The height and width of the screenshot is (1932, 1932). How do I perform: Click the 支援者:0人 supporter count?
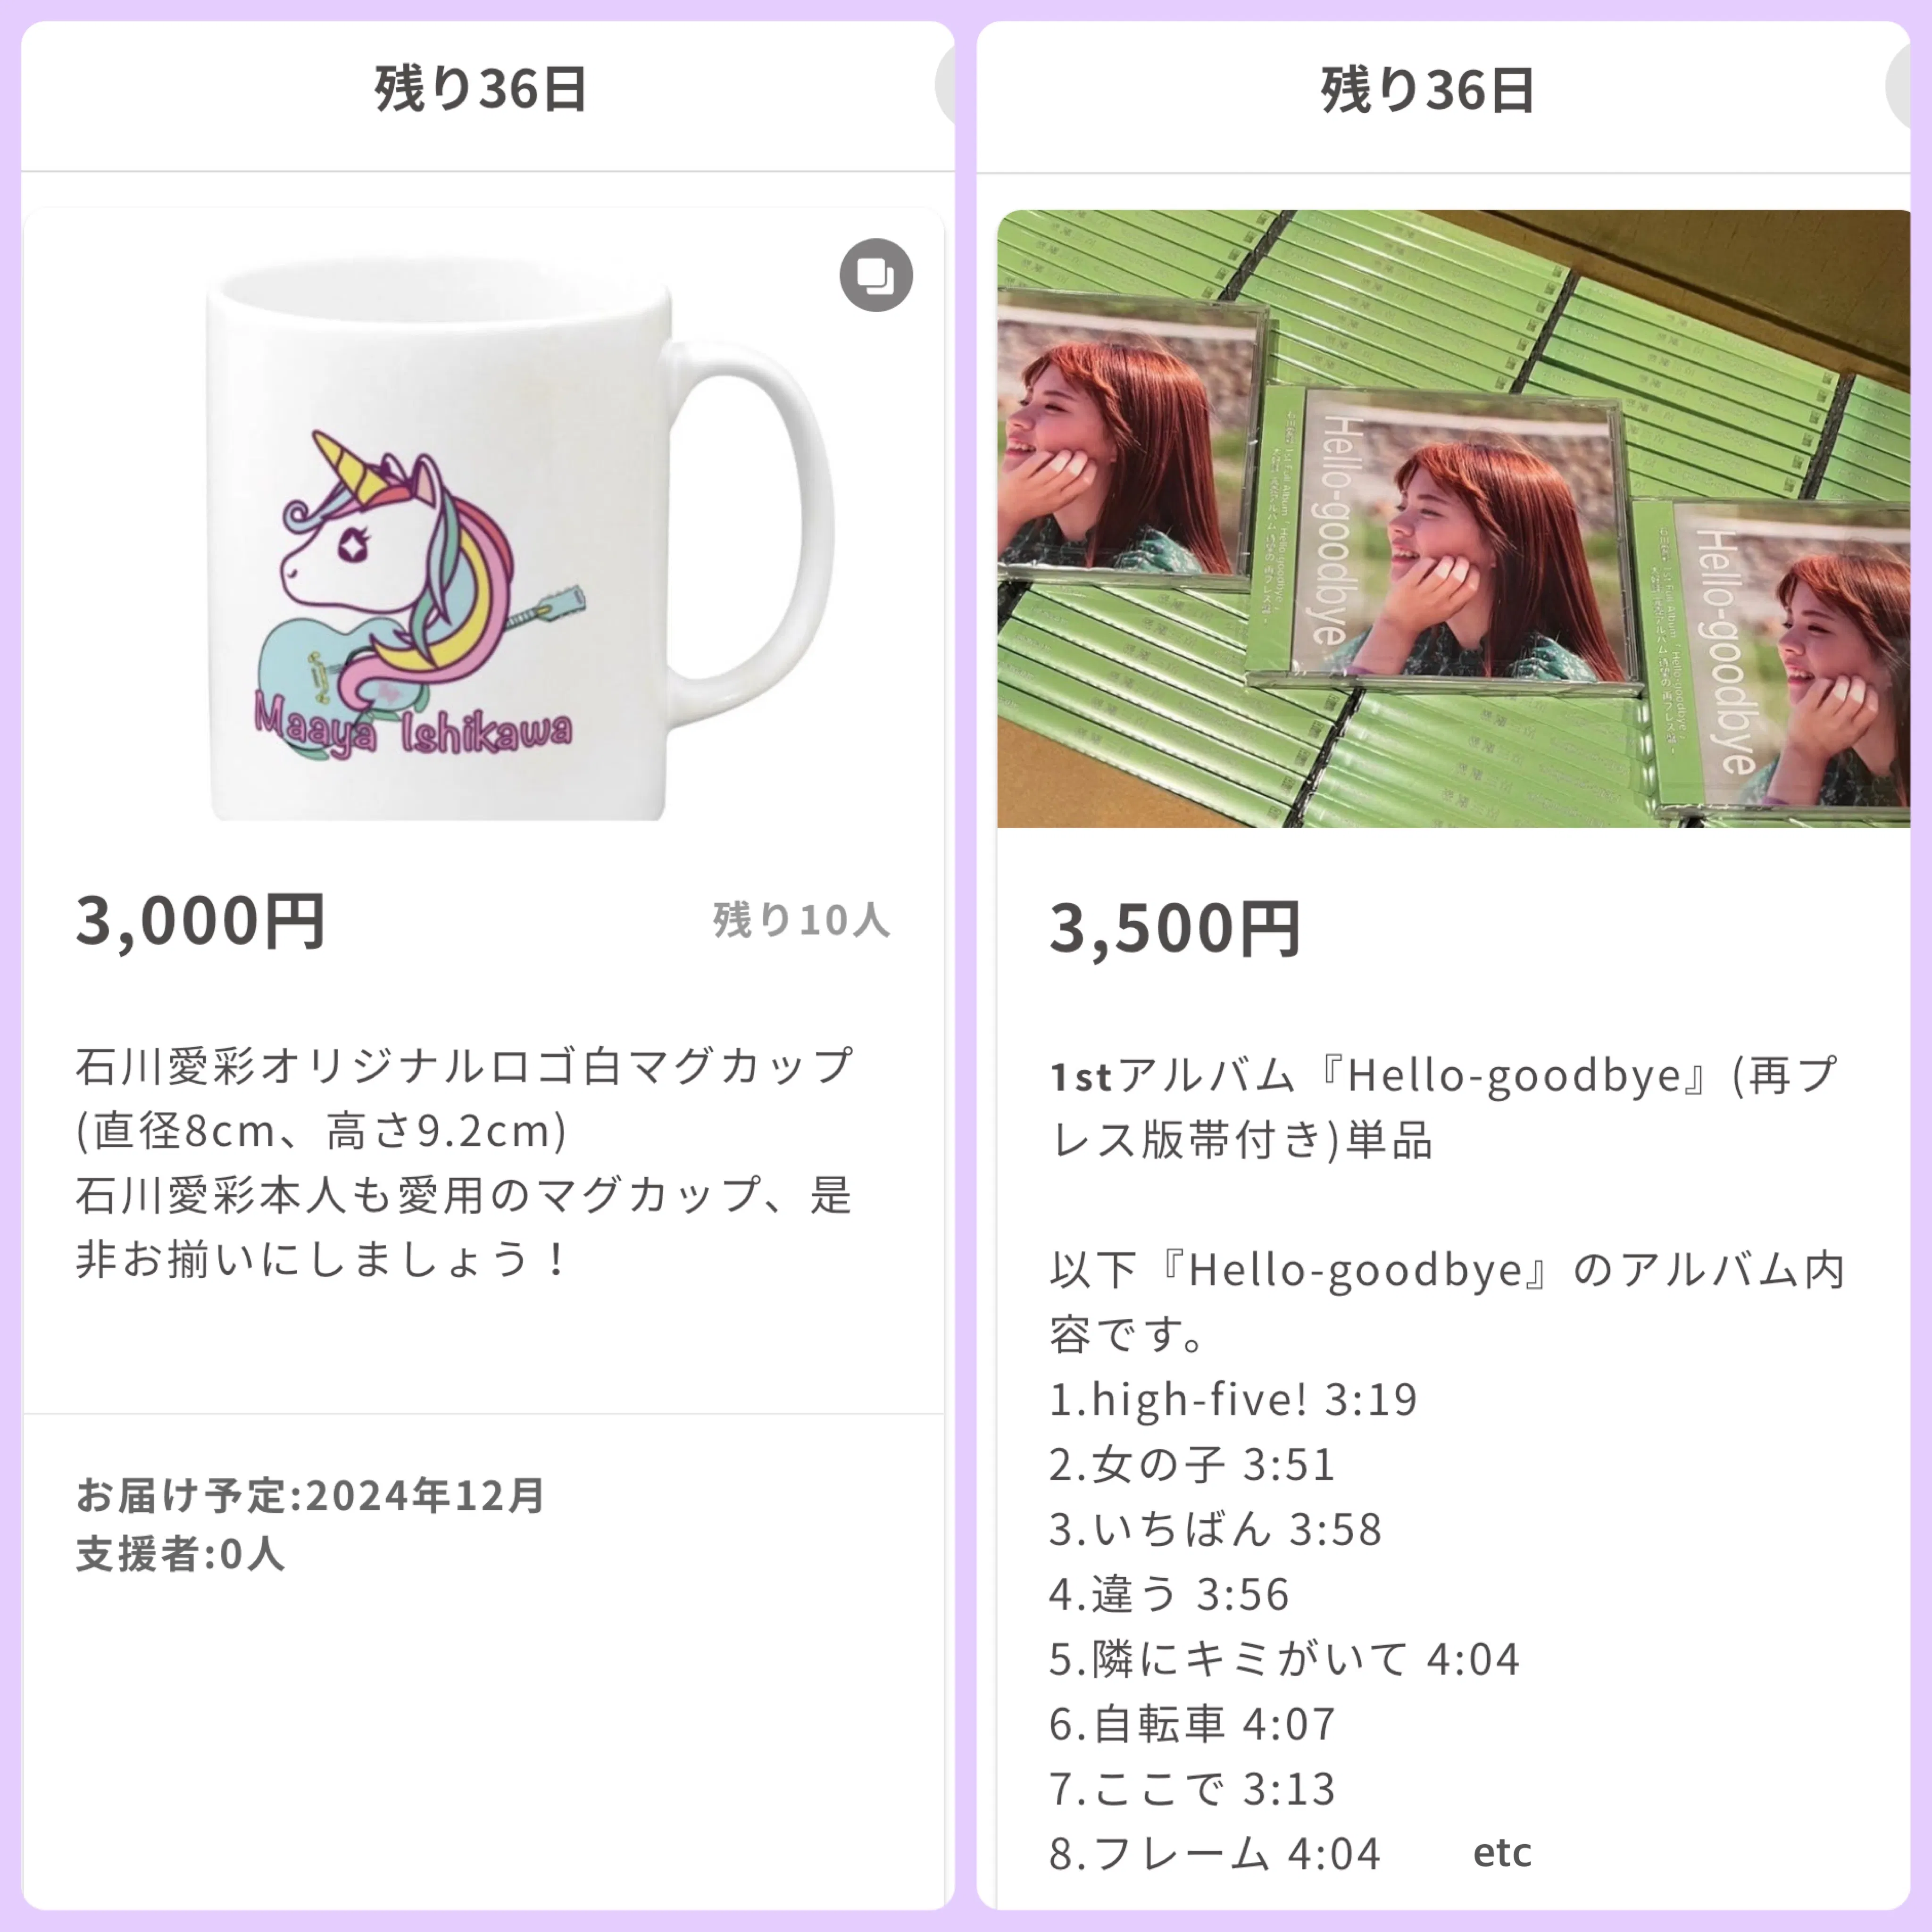181,1554
